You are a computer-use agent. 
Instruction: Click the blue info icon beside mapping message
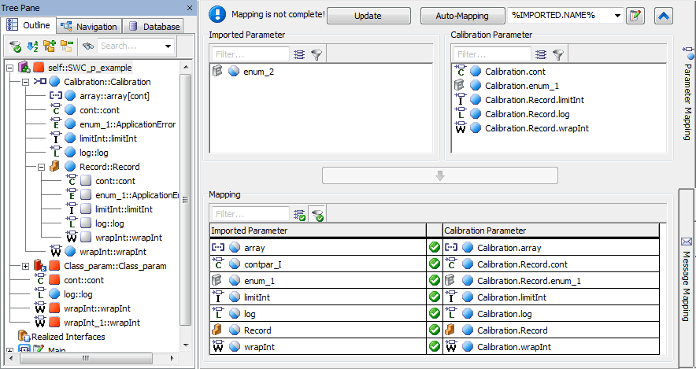click(x=217, y=15)
